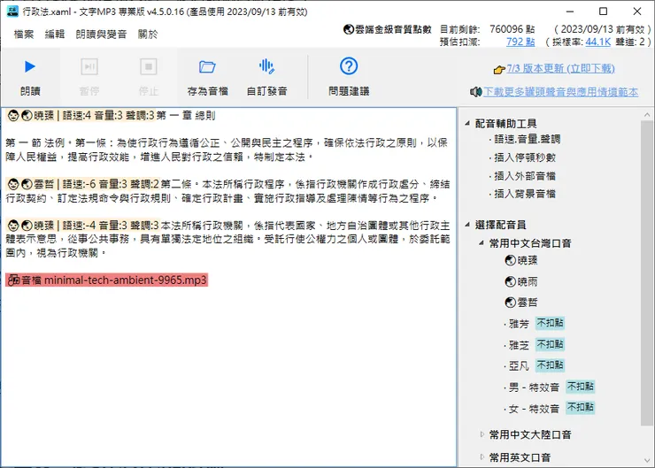Click the 雲端金級音質點數 globe icon

pos(349,29)
